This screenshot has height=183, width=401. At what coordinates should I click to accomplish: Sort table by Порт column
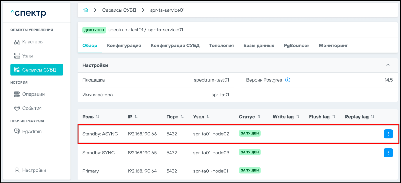(182, 117)
